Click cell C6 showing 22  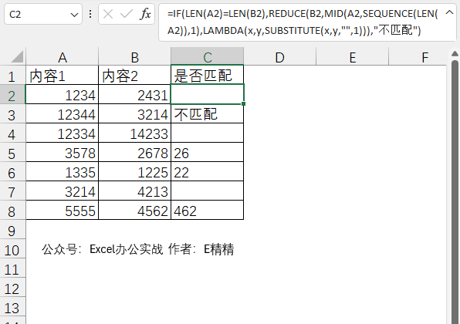208,171
